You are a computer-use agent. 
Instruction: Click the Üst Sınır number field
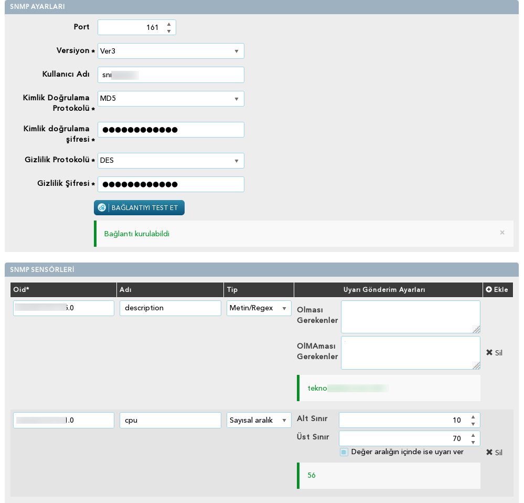coord(409,438)
